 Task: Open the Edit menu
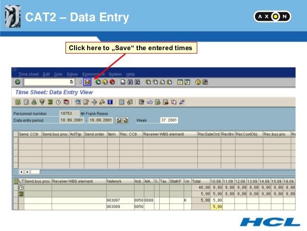(x=46, y=74)
